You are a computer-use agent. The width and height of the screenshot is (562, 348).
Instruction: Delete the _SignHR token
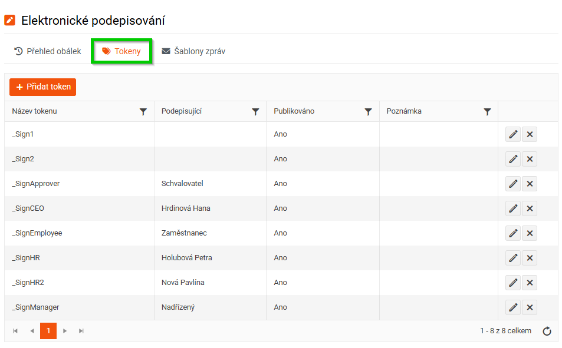[x=530, y=258]
